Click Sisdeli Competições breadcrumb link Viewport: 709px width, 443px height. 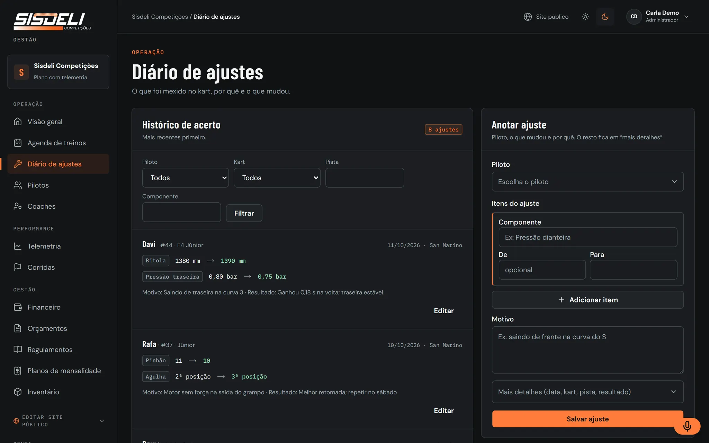[x=160, y=17]
